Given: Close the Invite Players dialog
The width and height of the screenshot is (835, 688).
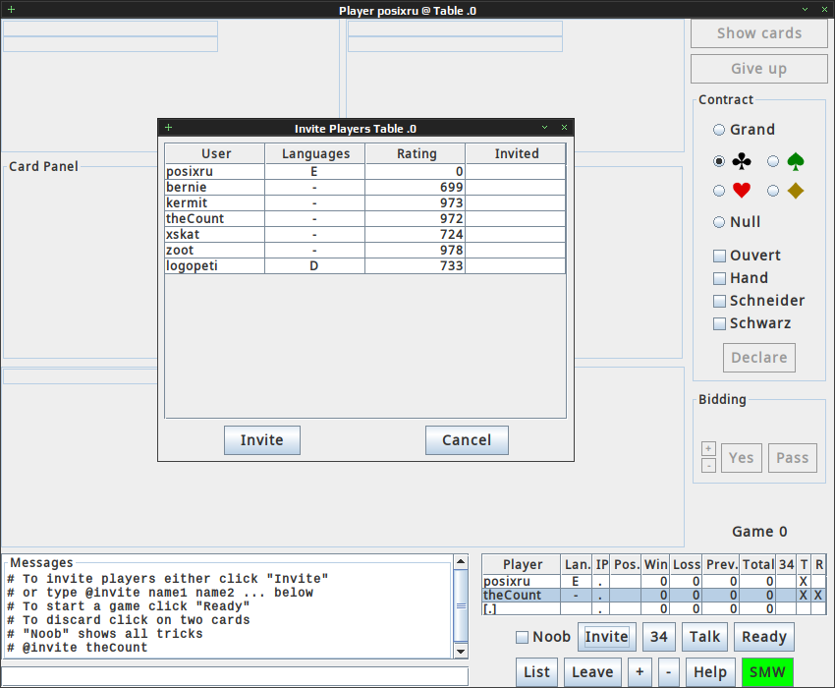Looking at the screenshot, I should click(x=564, y=128).
